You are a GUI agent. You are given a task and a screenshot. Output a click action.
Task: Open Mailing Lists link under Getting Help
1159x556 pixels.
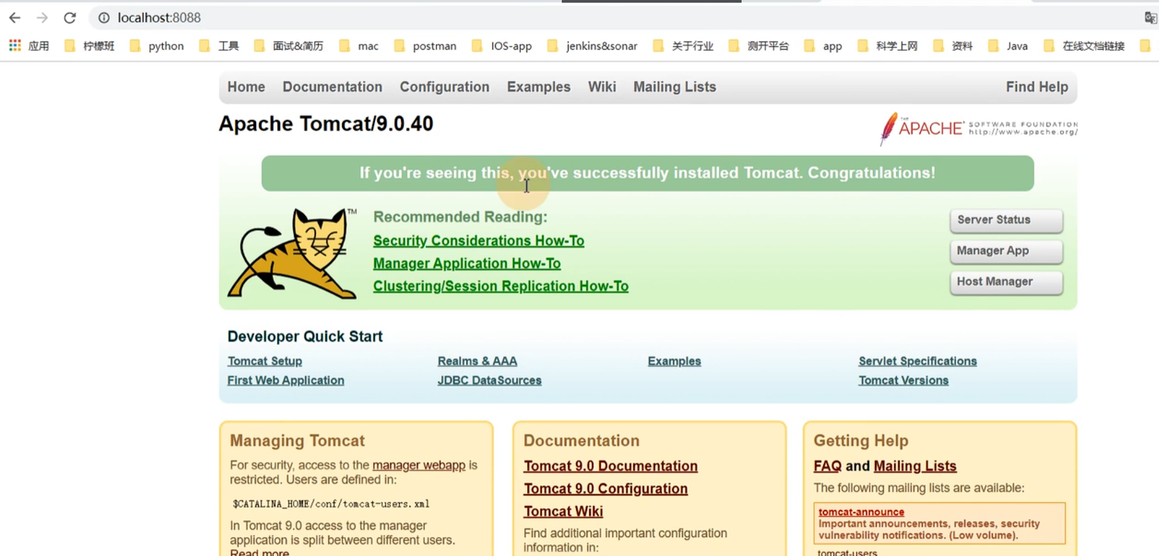915,466
